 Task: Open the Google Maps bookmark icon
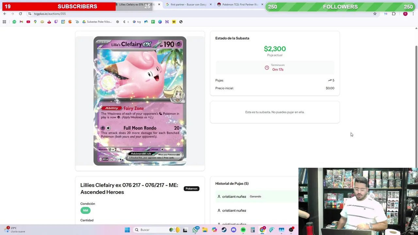pyautogui.click(x=35, y=22)
